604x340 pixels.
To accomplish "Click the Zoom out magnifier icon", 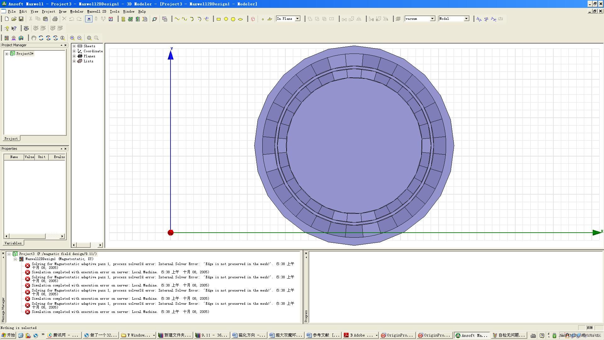I will click(80, 38).
